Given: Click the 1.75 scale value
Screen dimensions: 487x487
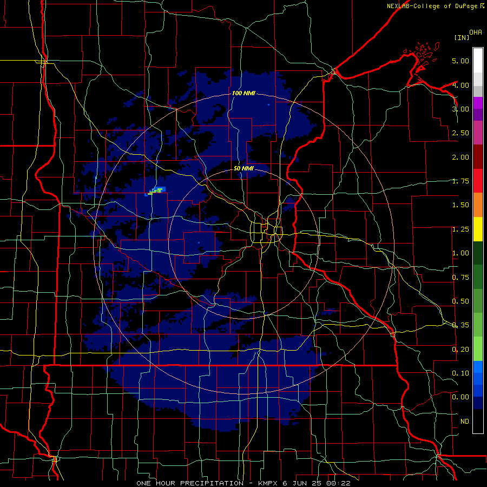Looking at the screenshot, I should (460, 181).
